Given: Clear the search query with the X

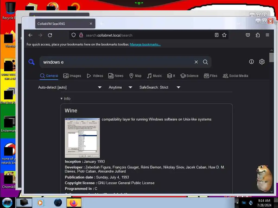Looking at the screenshot, I should point(196,62).
